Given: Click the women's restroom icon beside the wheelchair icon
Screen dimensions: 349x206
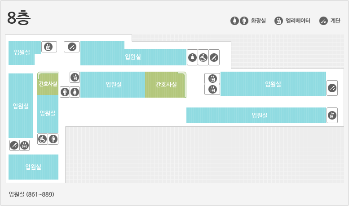Looking at the screenshot, I should [x=192, y=57].
